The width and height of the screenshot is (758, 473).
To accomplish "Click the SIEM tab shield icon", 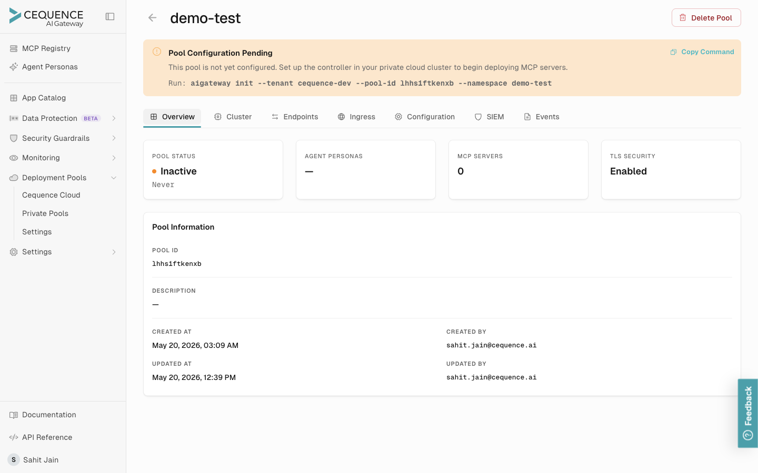I will coord(478,117).
